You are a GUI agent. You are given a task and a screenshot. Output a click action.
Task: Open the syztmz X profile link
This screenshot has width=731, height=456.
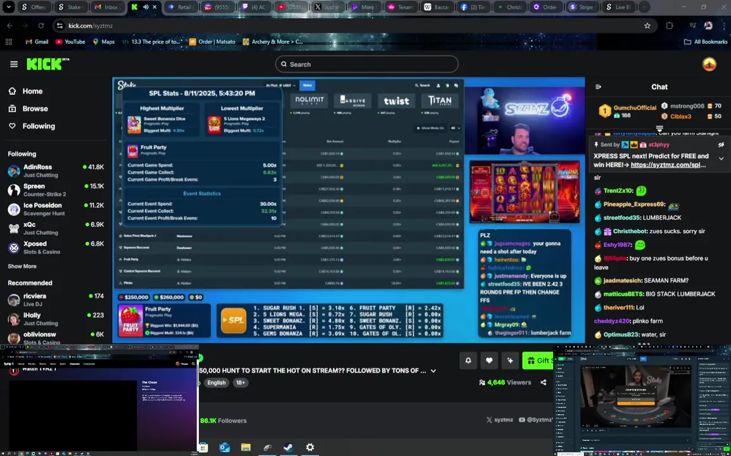coord(499,420)
